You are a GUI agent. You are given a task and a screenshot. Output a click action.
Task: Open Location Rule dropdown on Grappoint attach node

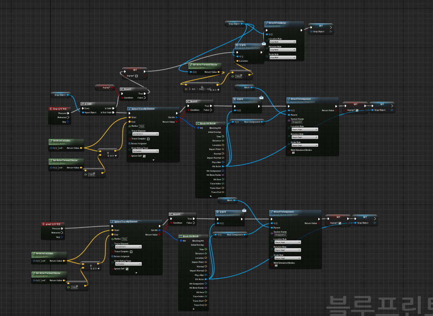pyautogui.click(x=305, y=130)
